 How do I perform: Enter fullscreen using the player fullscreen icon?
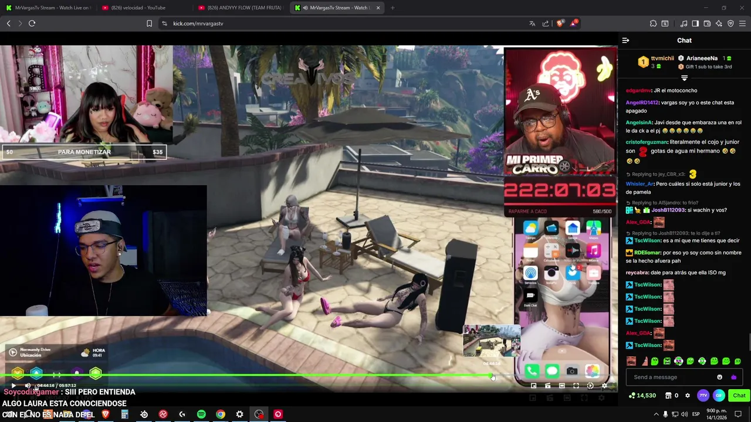click(576, 386)
